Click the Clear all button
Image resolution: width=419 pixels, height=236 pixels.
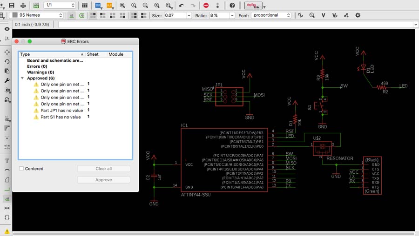(x=104, y=169)
